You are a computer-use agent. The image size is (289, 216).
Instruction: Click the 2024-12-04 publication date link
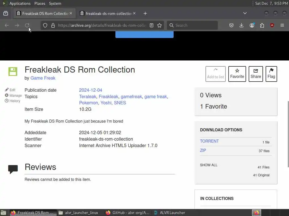coord(91,90)
